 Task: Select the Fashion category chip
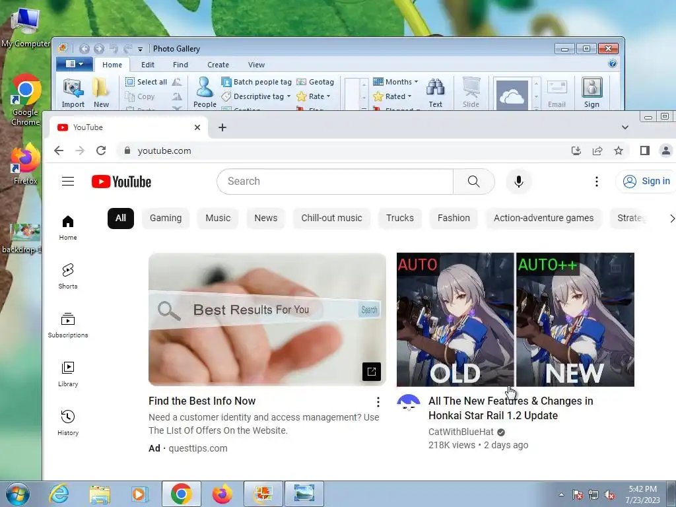coord(454,218)
